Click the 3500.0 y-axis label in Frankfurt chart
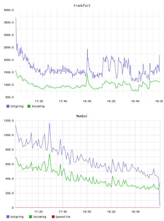The width and height of the screenshot is (164, 221). 9,22
